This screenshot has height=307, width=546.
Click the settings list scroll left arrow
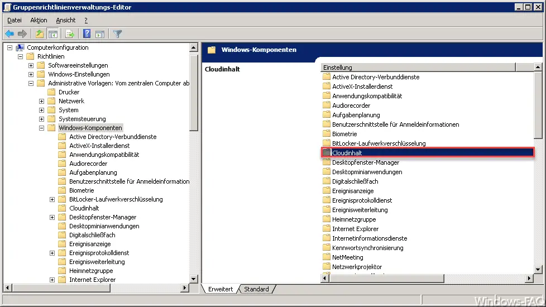coord(325,278)
